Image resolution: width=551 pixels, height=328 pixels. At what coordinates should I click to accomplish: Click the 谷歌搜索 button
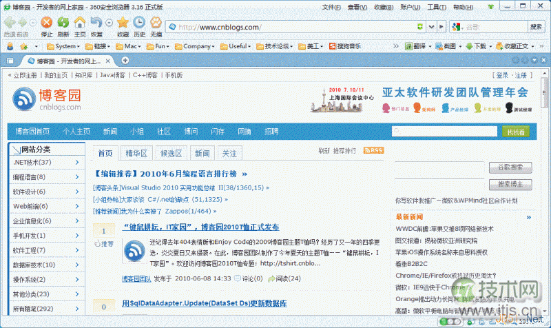point(510,167)
